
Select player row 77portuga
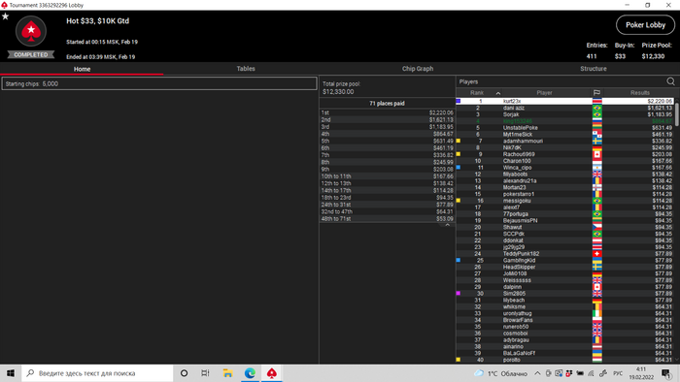click(564, 213)
